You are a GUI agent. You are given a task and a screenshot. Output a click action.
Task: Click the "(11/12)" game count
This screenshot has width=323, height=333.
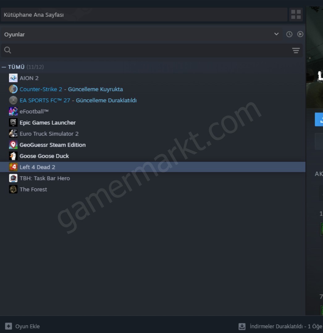tap(35, 67)
